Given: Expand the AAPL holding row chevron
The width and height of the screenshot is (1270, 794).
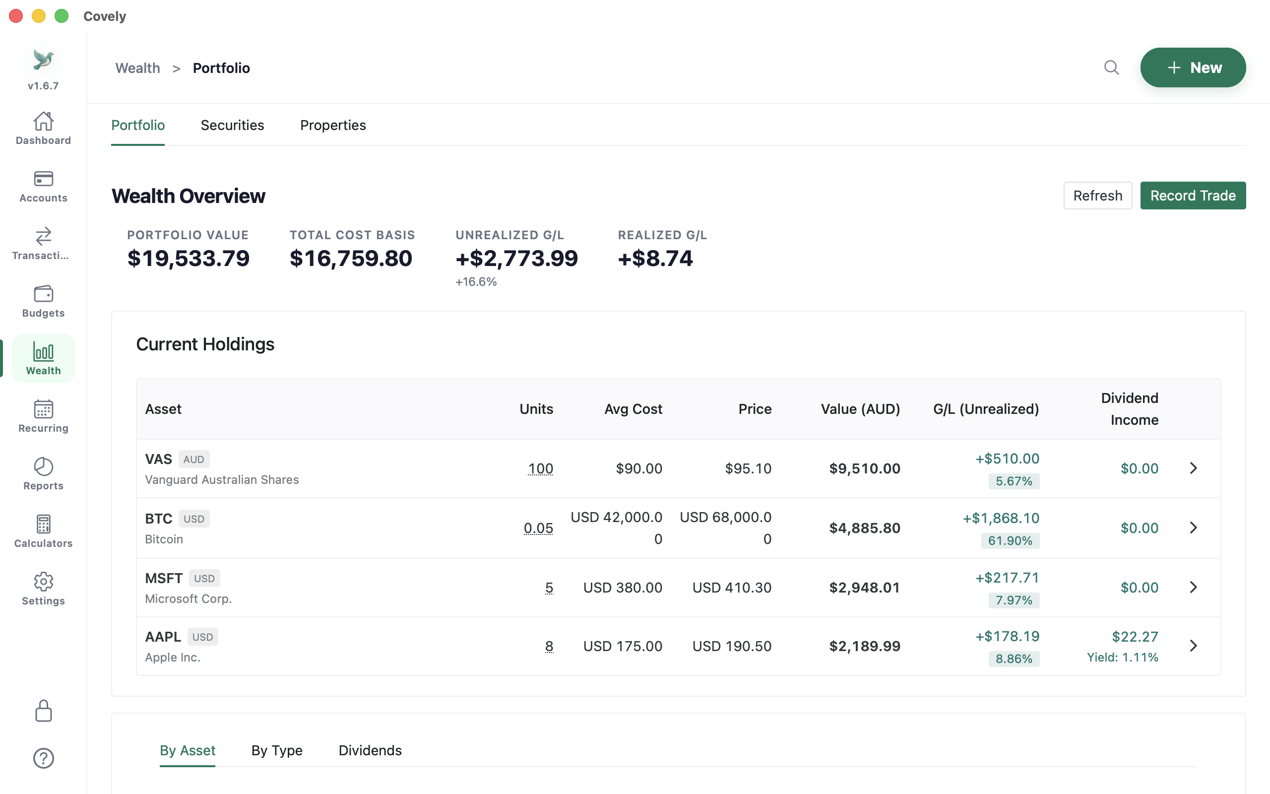Looking at the screenshot, I should click(1193, 646).
